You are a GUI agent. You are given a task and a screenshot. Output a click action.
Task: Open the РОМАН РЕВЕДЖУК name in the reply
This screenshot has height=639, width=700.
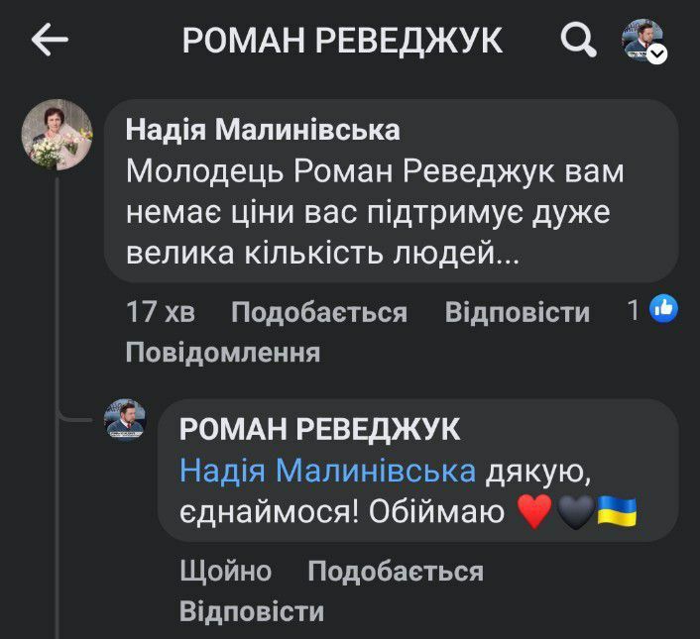point(319,429)
